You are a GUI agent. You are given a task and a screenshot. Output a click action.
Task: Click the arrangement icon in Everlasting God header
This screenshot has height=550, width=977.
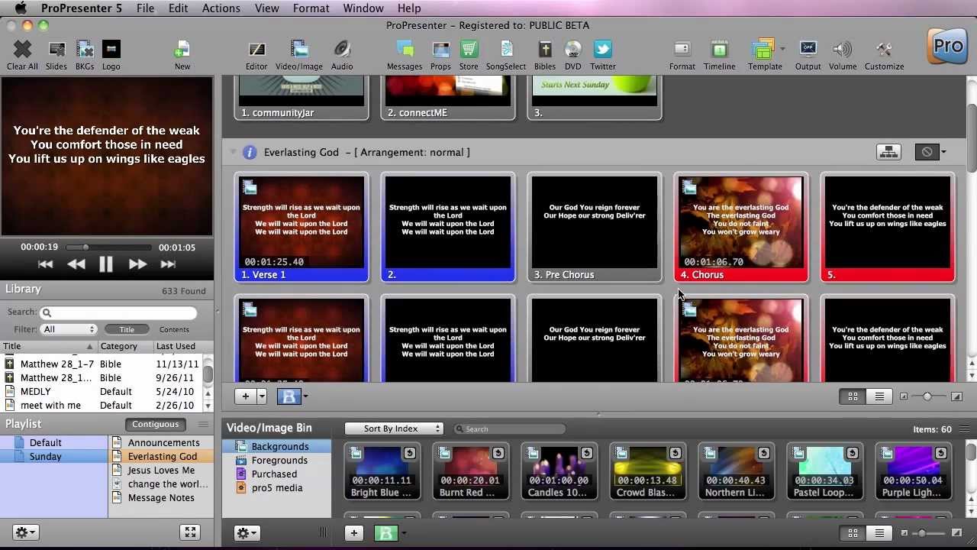pyautogui.click(x=888, y=152)
